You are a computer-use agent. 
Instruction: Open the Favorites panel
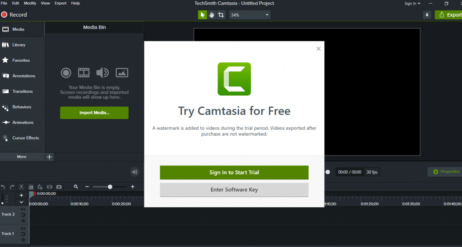[22, 60]
